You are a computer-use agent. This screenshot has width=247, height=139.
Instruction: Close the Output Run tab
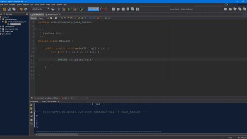pos(59,102)
